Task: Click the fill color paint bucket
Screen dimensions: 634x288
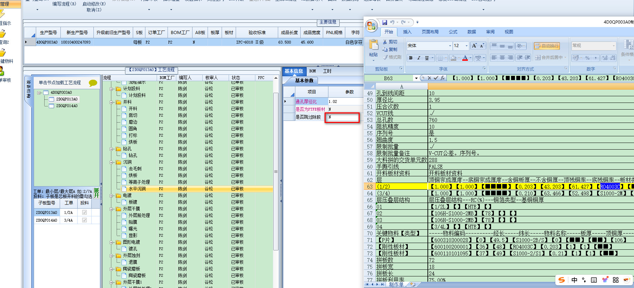Action: pos(453,58)
